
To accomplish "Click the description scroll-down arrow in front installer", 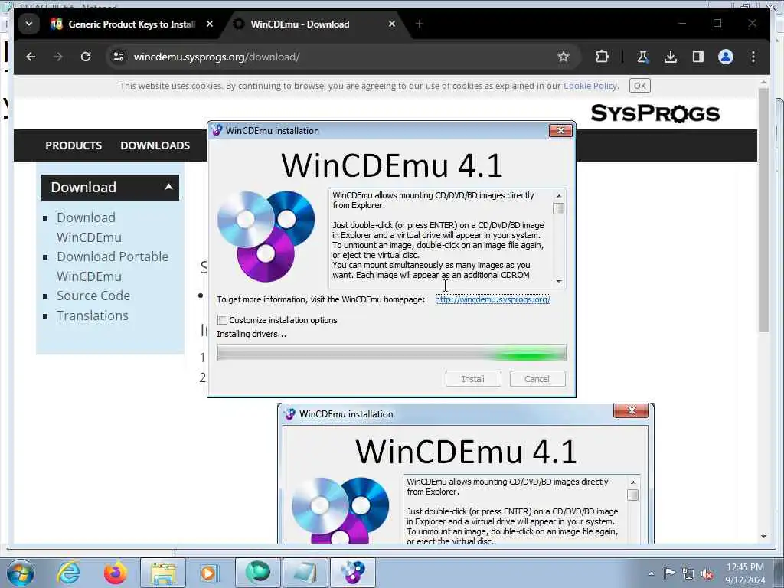I will 559,282.
